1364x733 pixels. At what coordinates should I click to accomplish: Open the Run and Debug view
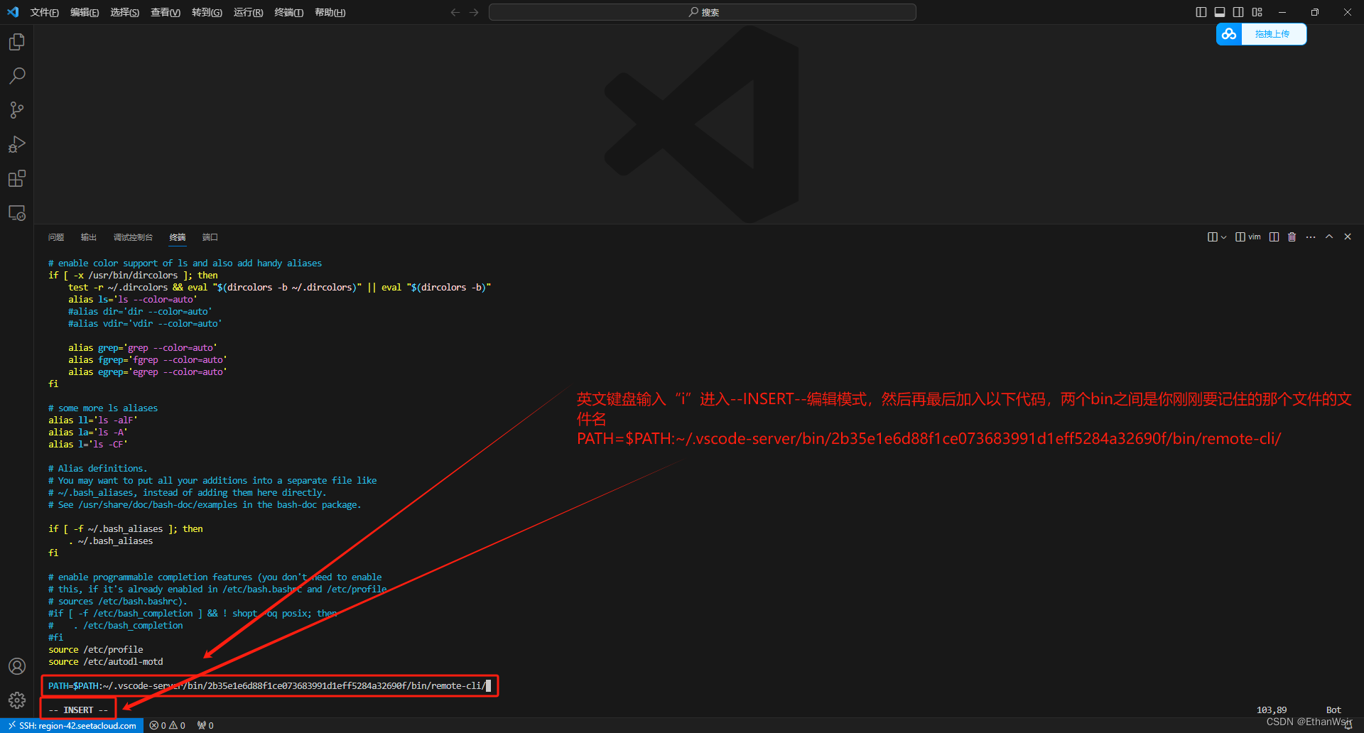17,144
